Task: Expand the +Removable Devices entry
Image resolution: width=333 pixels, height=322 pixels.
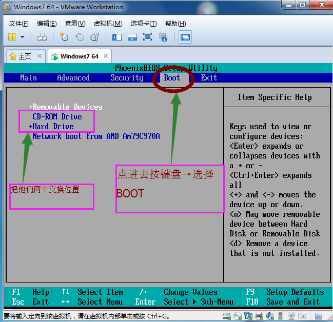Action: 66,107
